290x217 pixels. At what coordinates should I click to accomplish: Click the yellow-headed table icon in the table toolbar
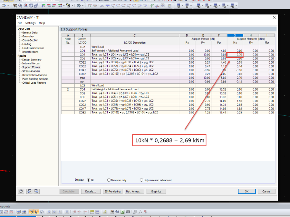coord(92,212)
